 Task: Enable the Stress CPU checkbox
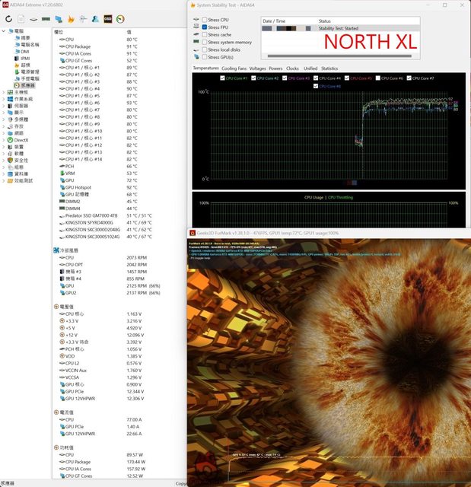coord(205,20)
